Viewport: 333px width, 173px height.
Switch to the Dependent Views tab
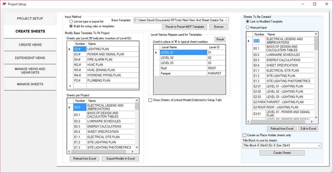tap(30, 58)
